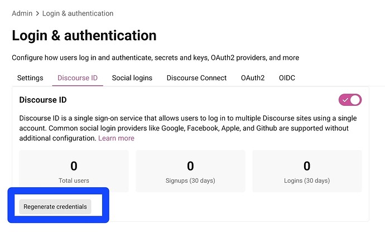Click the Total users stat card
The image size is (385, 233).
74,171
